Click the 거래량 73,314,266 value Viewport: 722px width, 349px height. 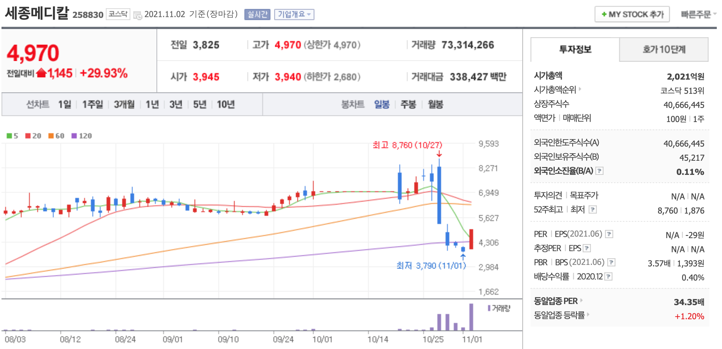click(x=468, y=45)
